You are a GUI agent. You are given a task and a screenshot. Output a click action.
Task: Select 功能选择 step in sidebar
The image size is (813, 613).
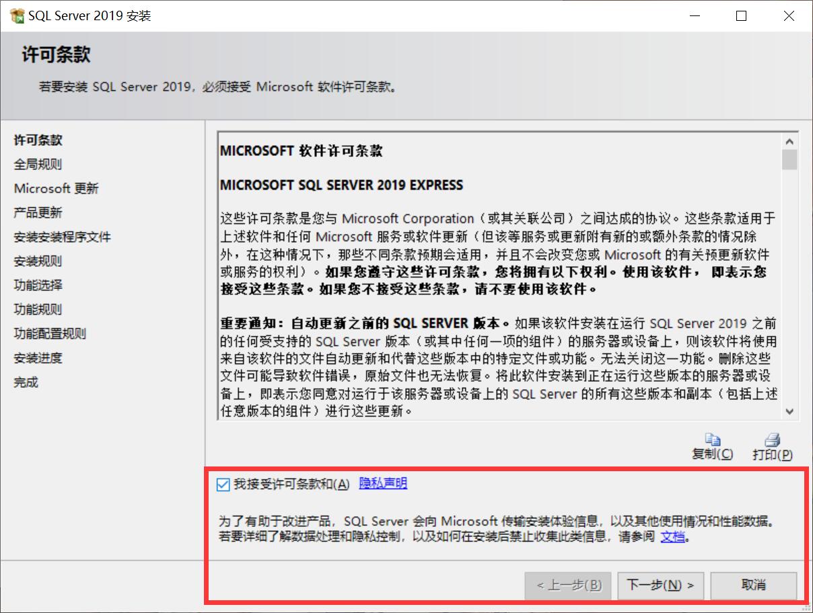pos(38,285)
